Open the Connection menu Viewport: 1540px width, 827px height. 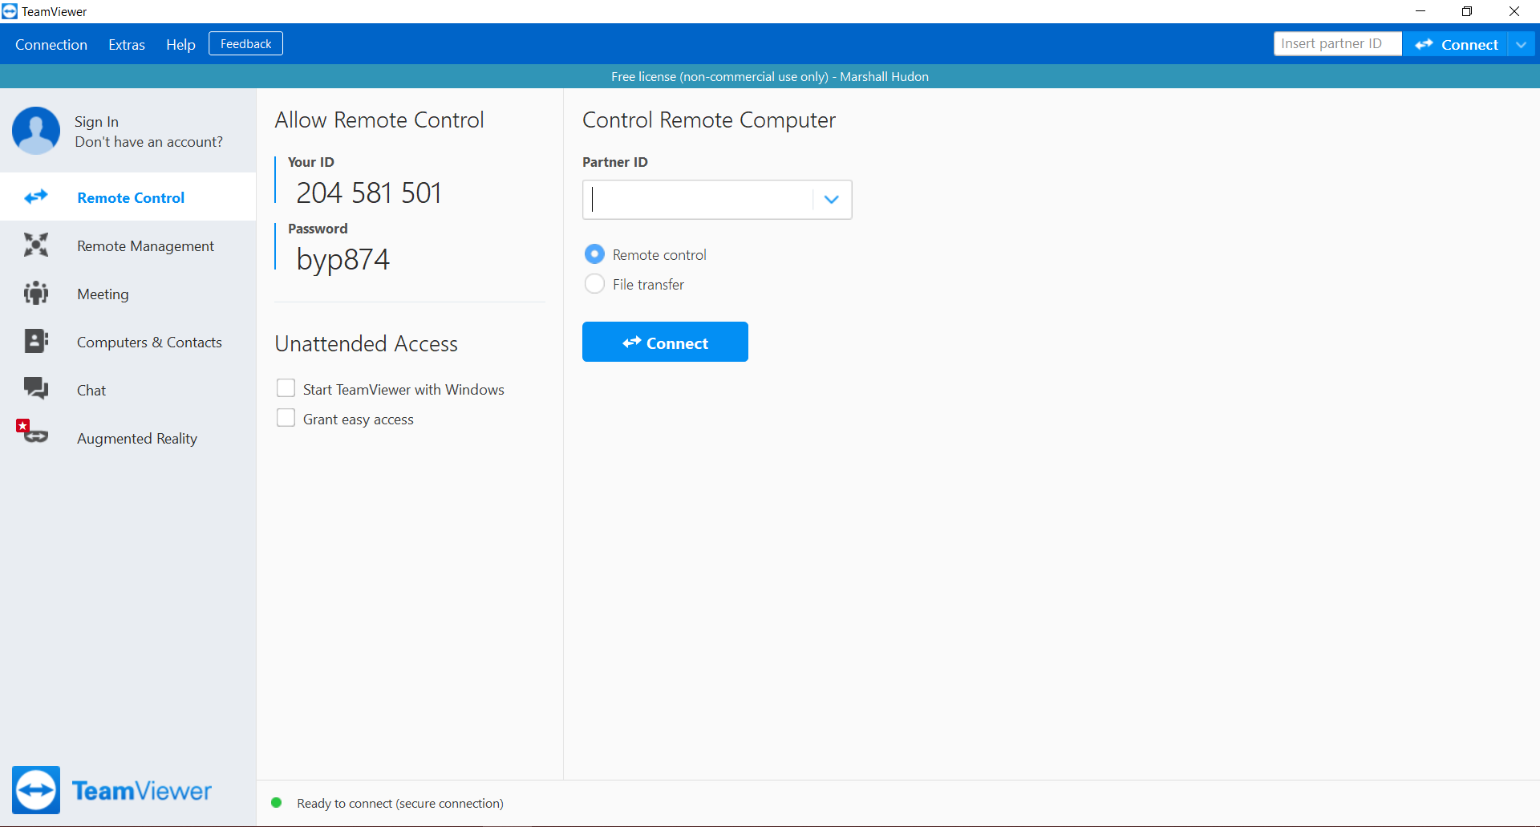(x=51, y=45)
